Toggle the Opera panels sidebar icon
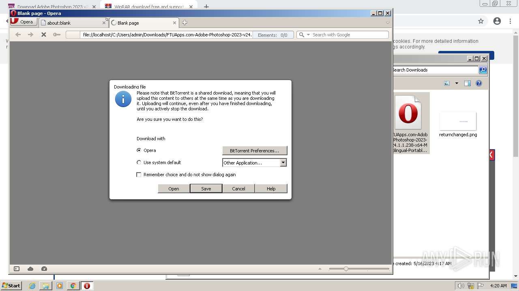The image size is (519, 291). tap(17, 269)
